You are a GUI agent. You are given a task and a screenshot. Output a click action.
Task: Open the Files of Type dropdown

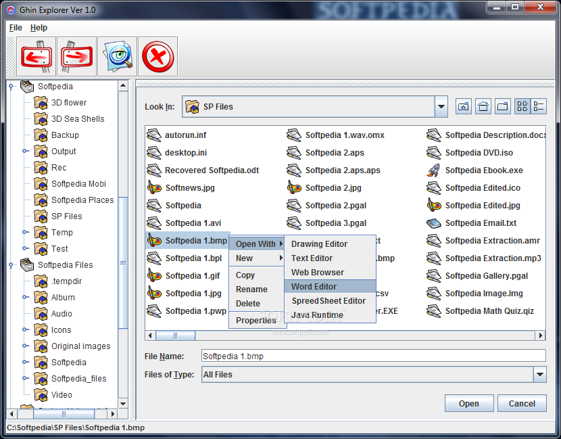click(540, 375)
